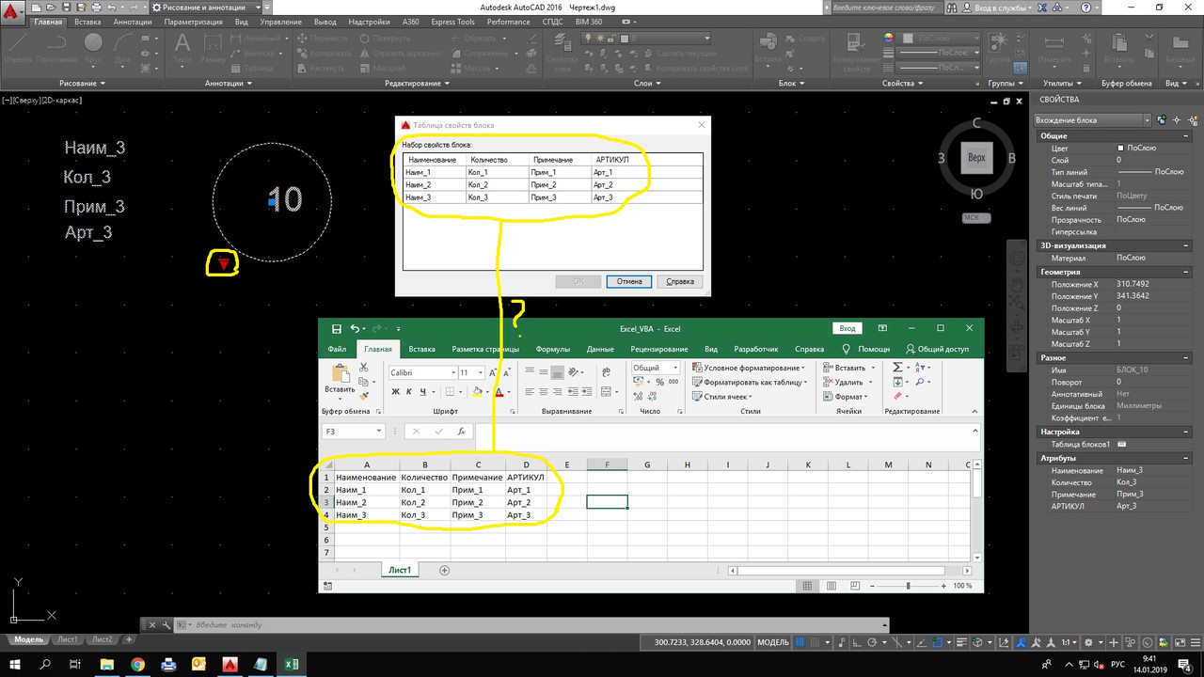Screen dimensions: 1204x677
Task: Click AutoCAD icon in Windows taskbar
Action: [230, 664]
